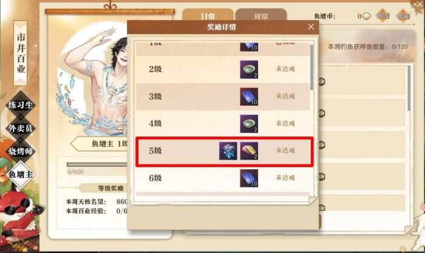The height and width of the screenshot is (253, 425).
Task: Select the 鱼塘主 profession diamond icon
Action: pos(21,175)
